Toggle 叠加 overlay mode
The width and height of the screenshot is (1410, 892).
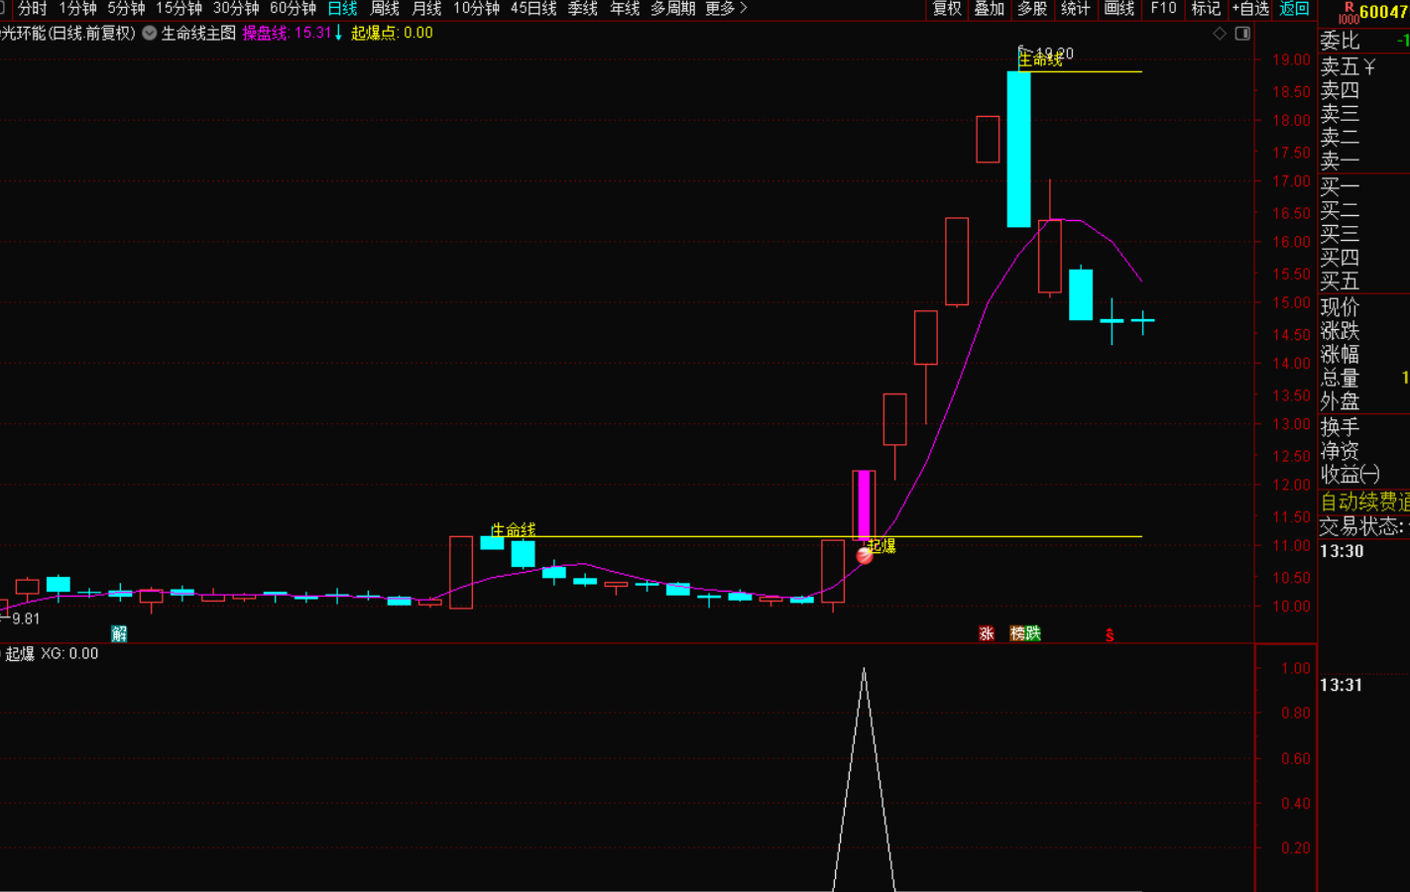coord(990,9)
